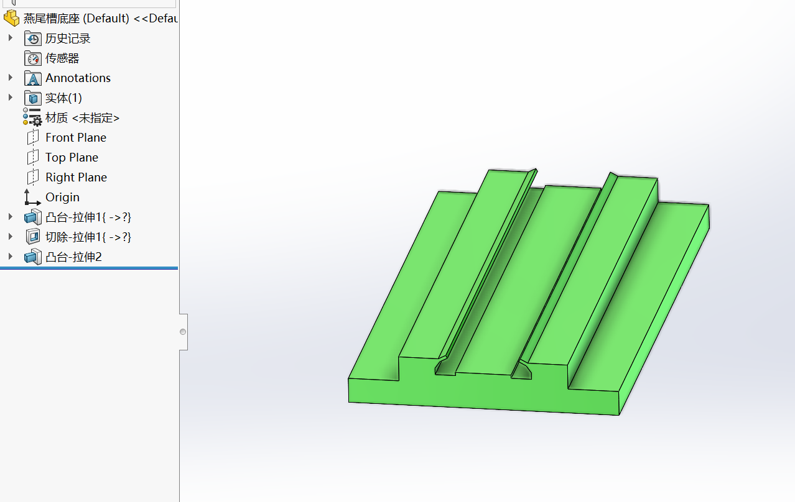
Task: Select the 实体(1) label
Action: (63, 98)
